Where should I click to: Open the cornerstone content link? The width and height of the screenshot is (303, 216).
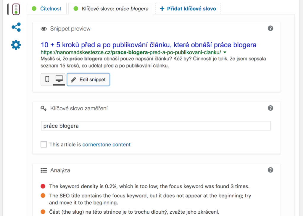tap(106, 144)
